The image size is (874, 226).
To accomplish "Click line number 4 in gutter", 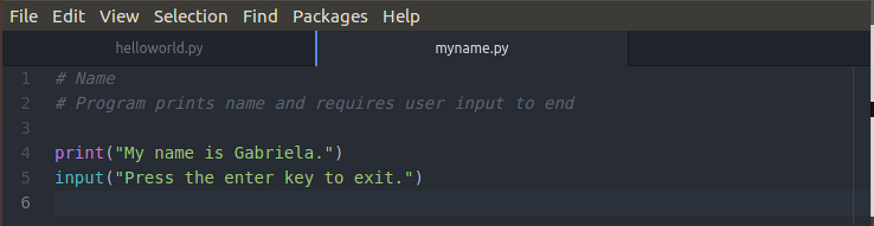I will pyautogui.click(x=26, y=153).
